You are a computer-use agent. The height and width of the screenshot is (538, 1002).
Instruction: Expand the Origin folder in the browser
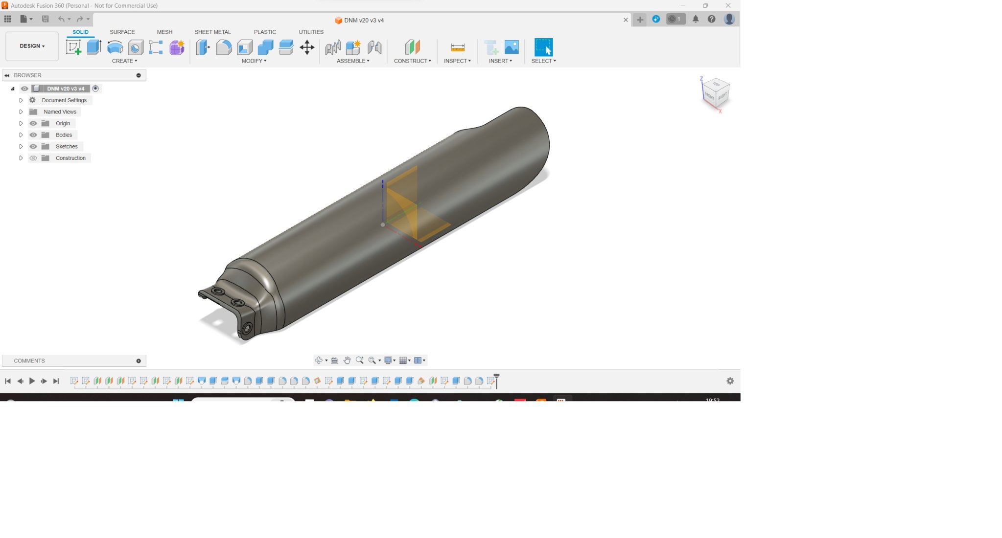[x=21, y=123]
